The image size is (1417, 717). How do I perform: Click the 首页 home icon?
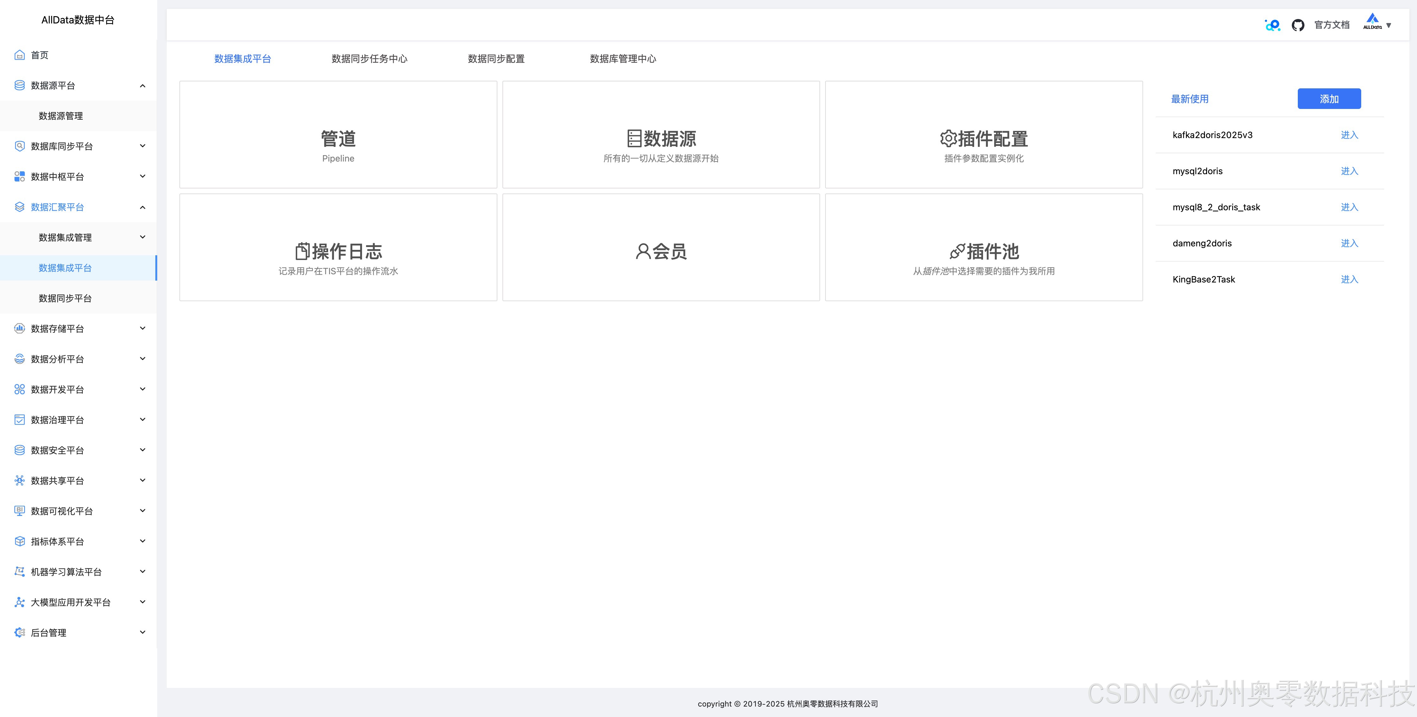(x=19, y=55)
